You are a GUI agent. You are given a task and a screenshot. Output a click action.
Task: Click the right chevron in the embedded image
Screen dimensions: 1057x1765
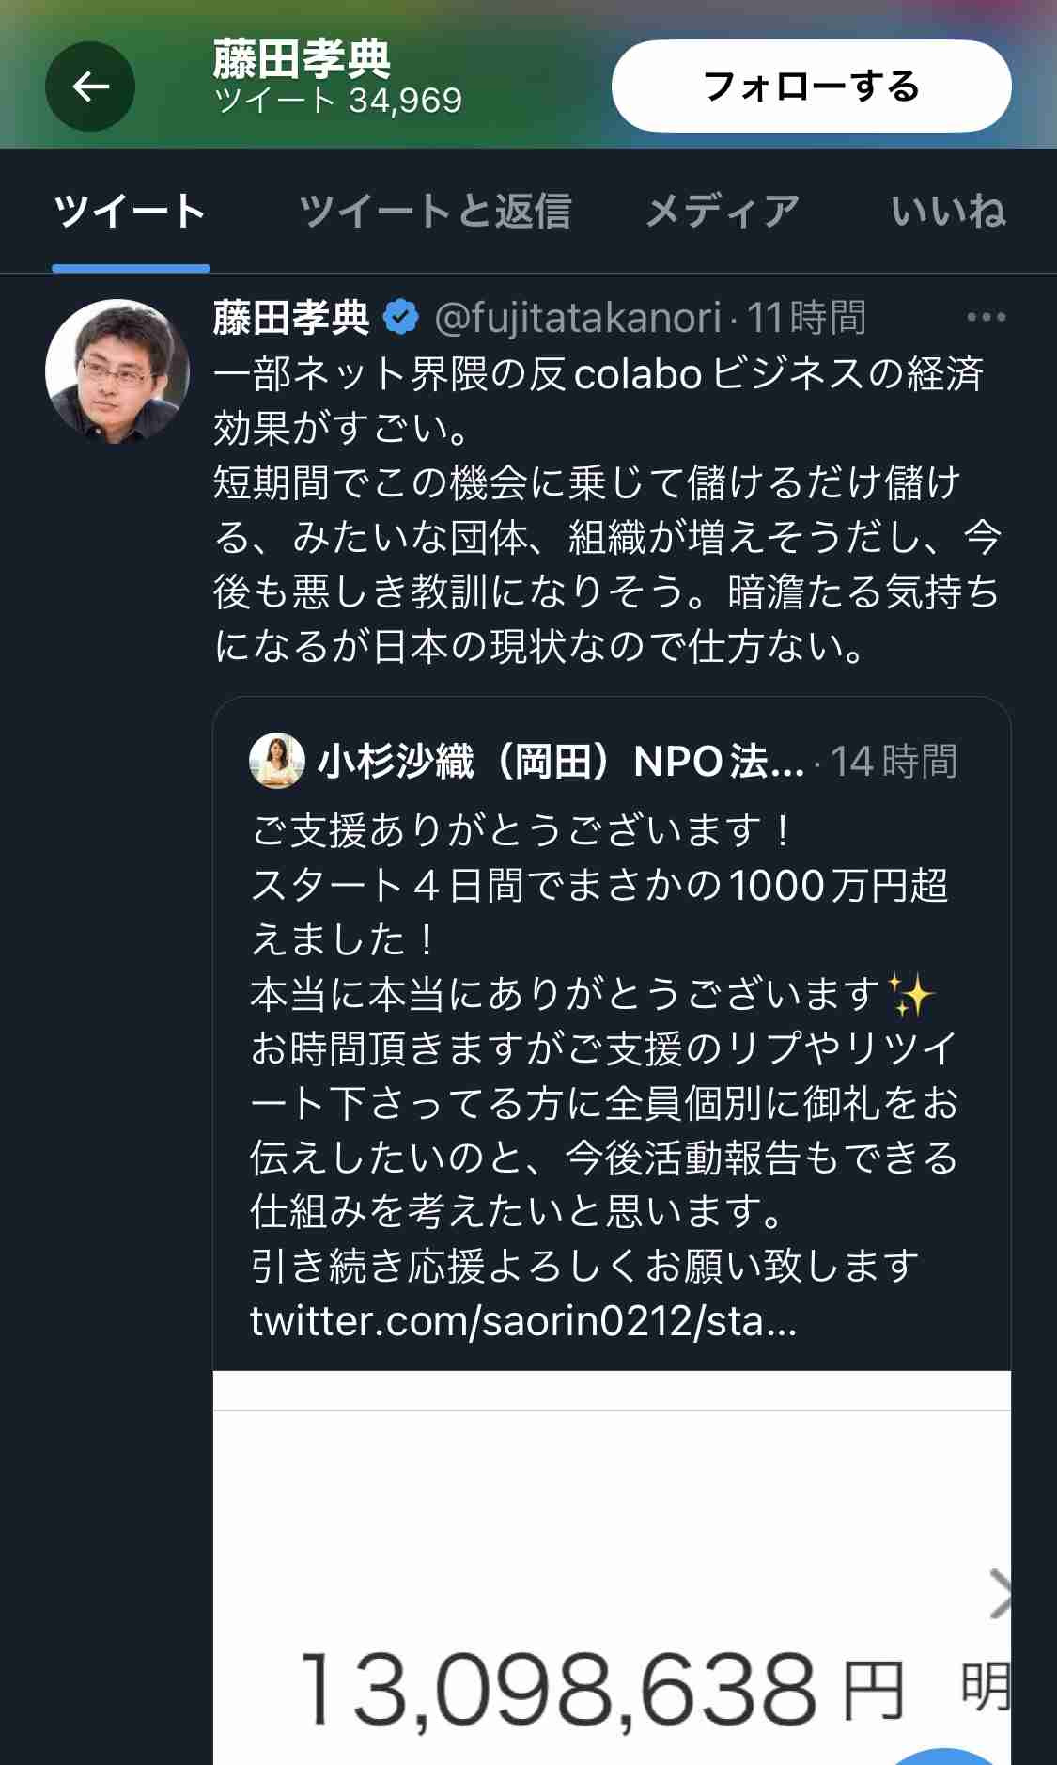pyautogui.click(x=1000, y=1593)
